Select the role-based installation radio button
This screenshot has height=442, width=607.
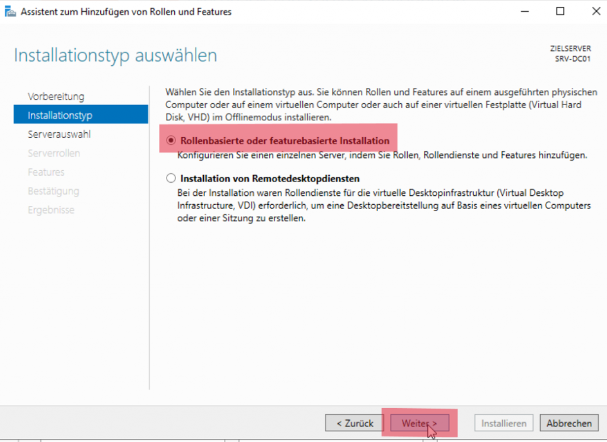click(x=171, y=141)
